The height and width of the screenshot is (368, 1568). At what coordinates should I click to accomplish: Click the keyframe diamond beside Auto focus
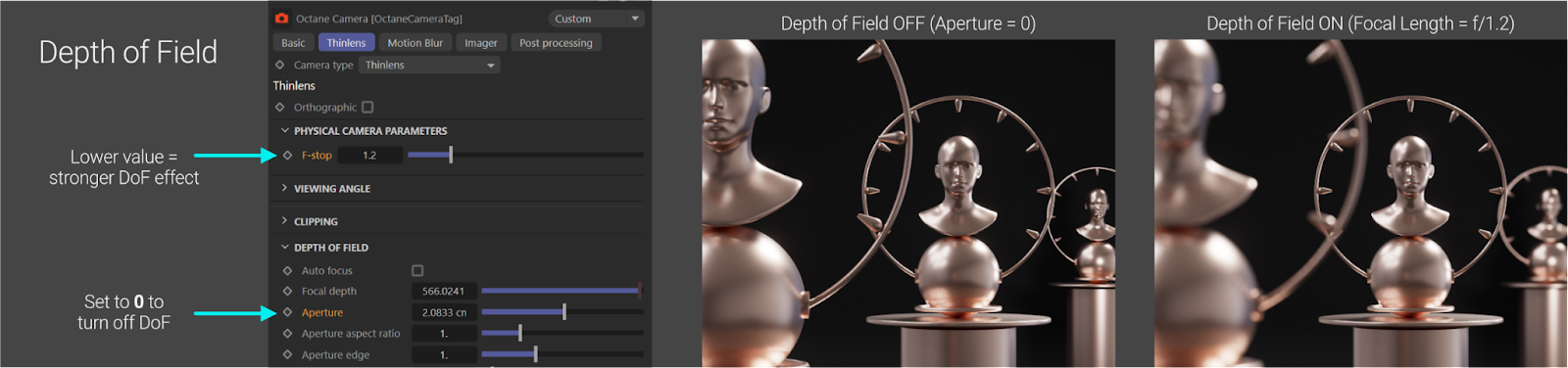point(287,270)
